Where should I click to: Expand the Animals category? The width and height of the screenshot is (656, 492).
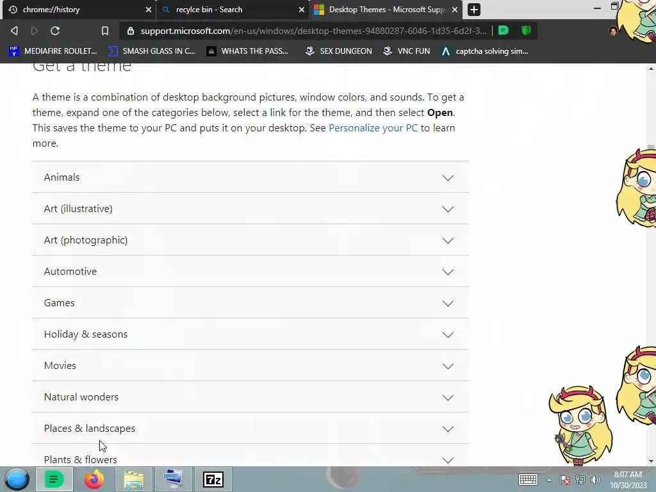(x=250, y=177)
